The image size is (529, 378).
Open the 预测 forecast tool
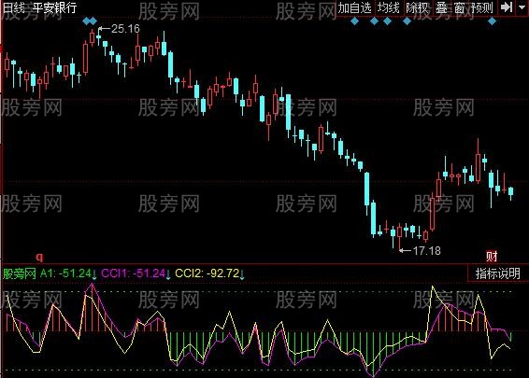[482, 7]
